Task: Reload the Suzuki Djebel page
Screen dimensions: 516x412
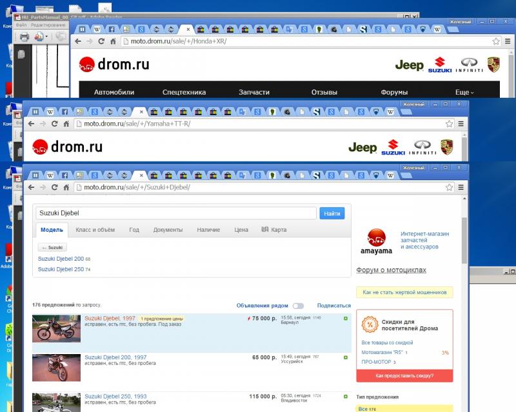Action: pos(55,187)
